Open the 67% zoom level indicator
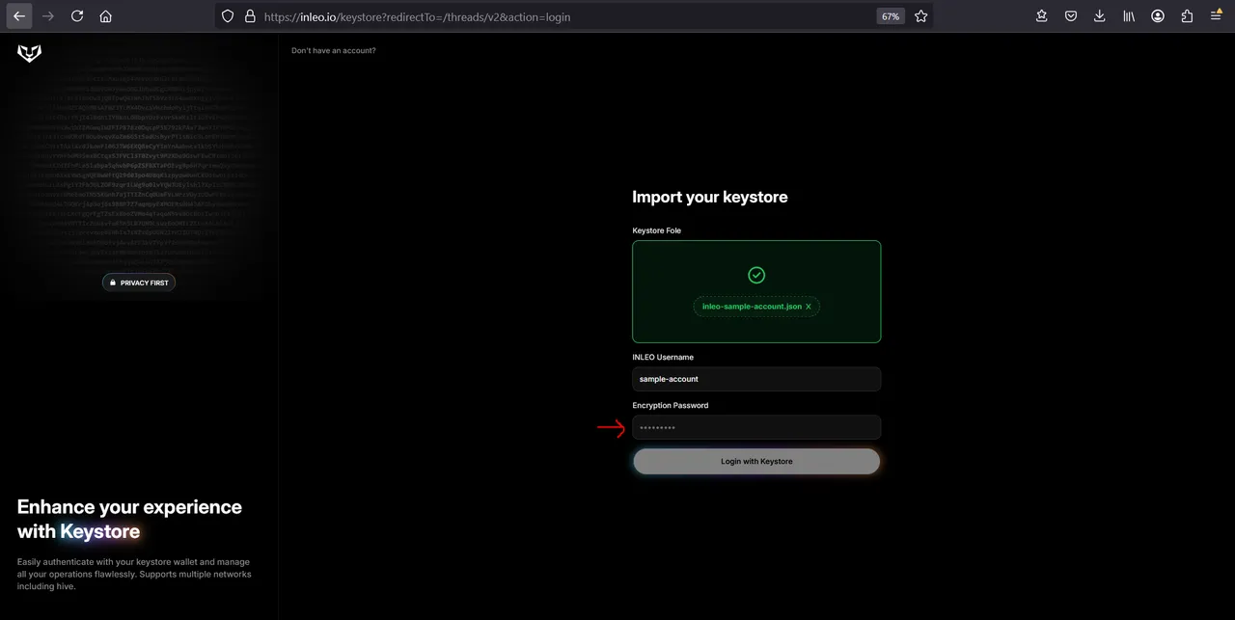 pyautogui.click(x=890, y=16)
